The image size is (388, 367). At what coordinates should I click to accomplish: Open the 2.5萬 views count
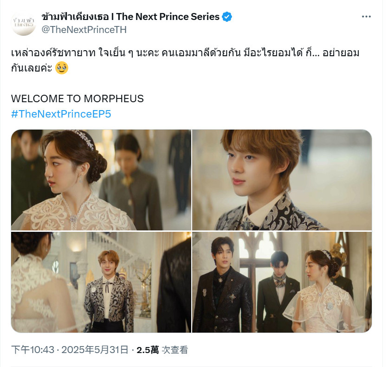click(148, 350)
